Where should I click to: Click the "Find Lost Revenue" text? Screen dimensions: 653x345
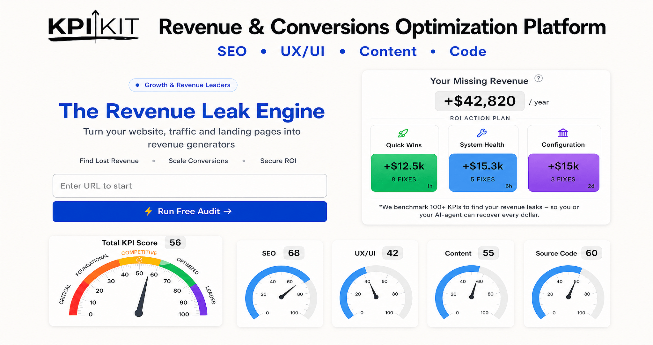coord(109,161)
